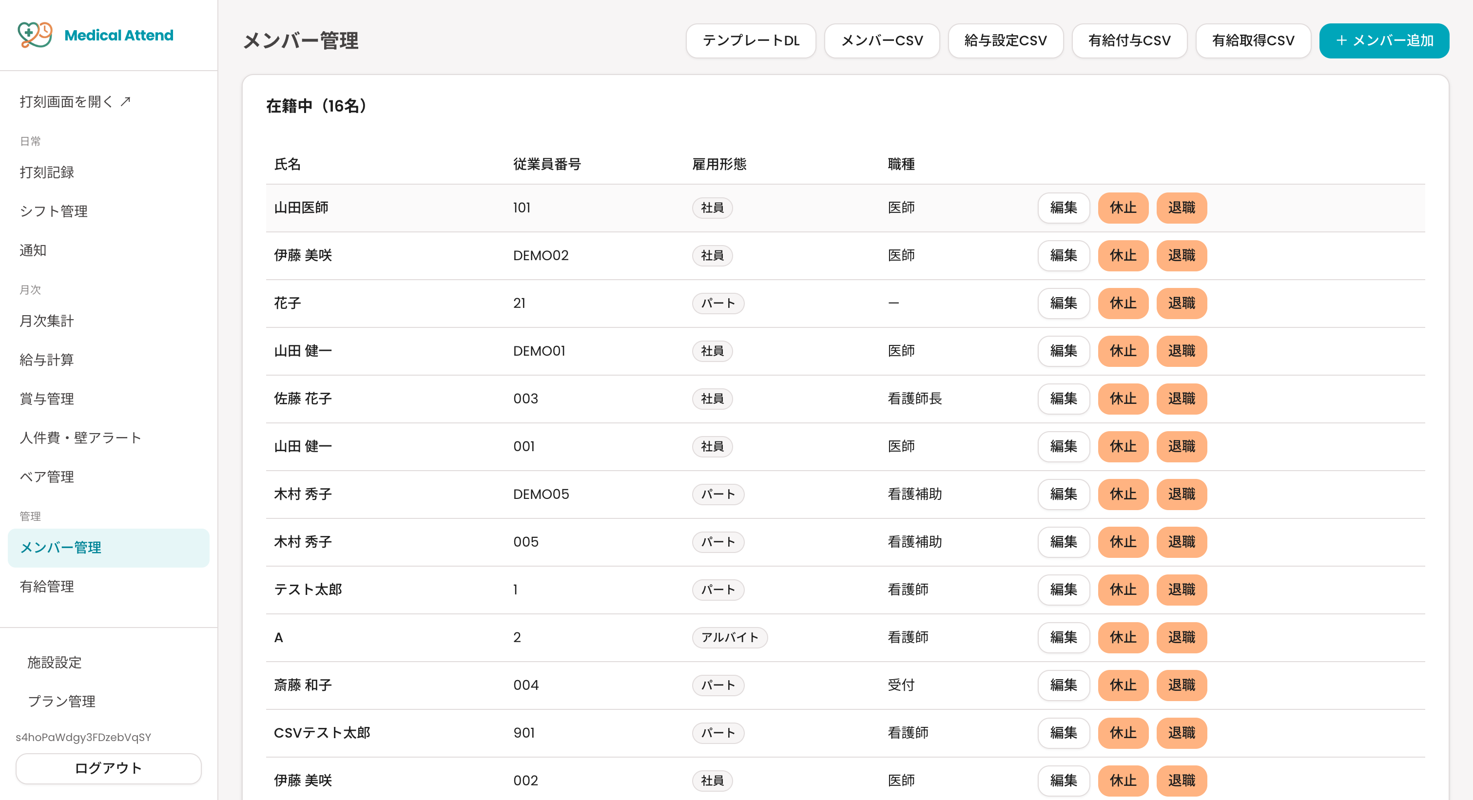Edit member DEMO01 山田 健一
Viewport: 1473px width, 800px height.
[1064, 351]
